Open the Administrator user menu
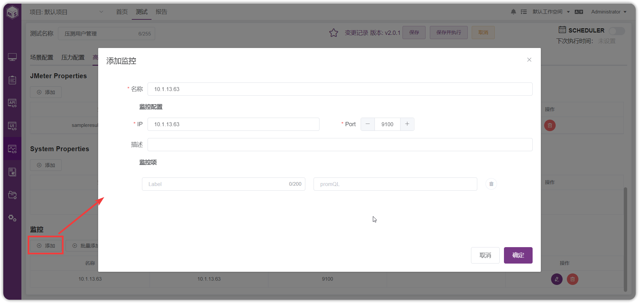 [609, 12]
